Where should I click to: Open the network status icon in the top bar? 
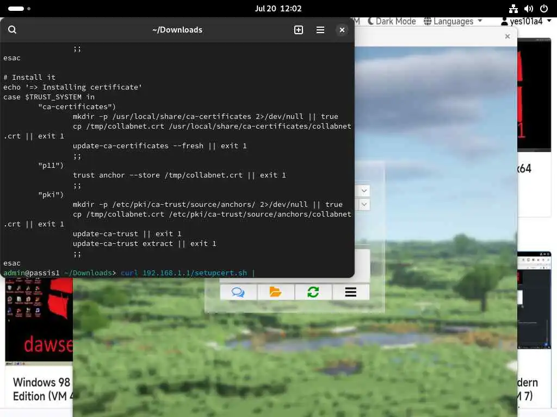(513, 9)
